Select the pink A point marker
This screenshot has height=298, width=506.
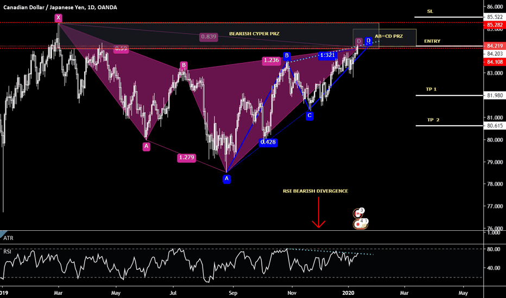146,146
